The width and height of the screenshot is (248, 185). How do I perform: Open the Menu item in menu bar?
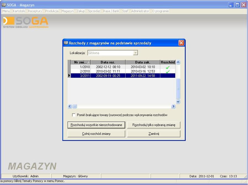(6, 11)
